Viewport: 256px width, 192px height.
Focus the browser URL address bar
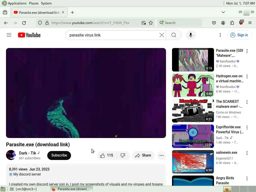pyautogui.click(x=90, y=23)
